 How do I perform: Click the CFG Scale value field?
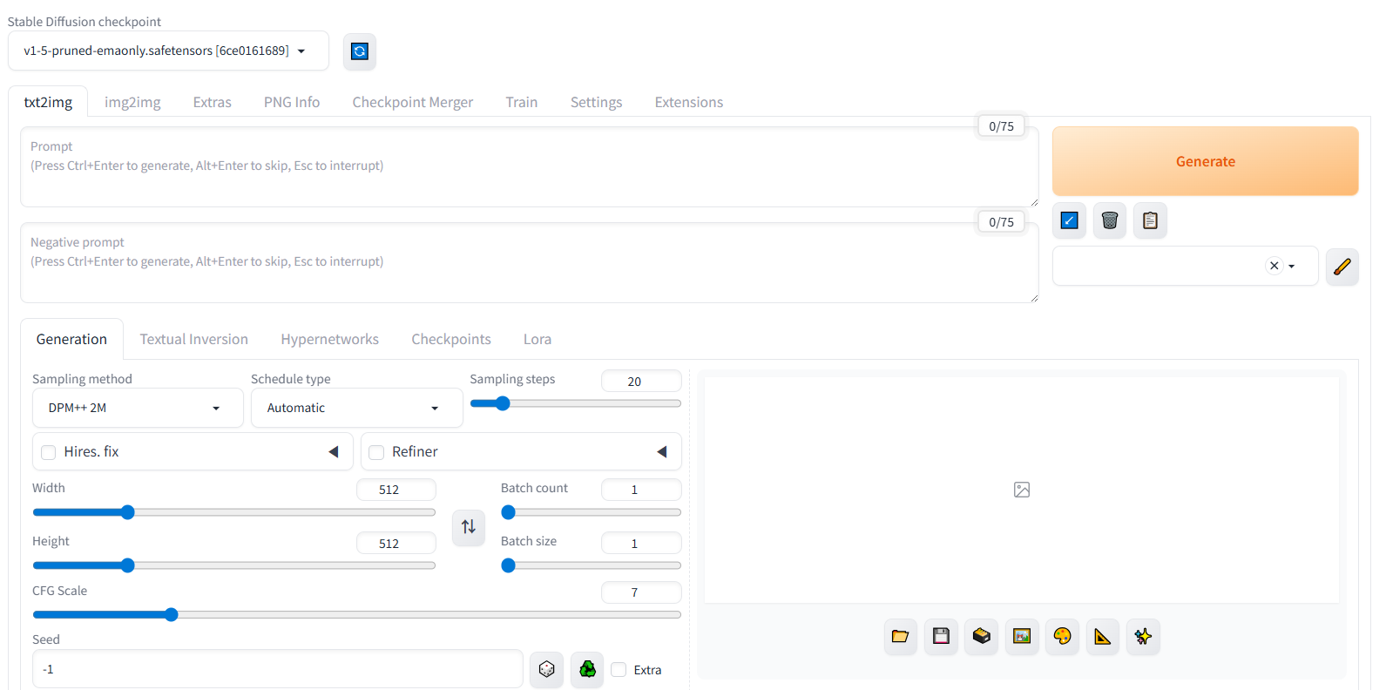[641, 592]
